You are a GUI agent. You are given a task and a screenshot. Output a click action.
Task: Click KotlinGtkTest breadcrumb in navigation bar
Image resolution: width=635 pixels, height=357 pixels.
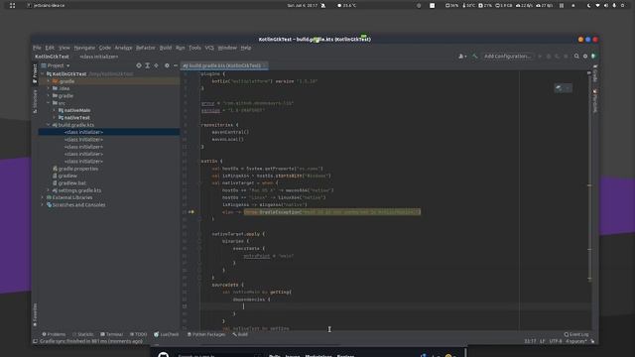(52, 57)
